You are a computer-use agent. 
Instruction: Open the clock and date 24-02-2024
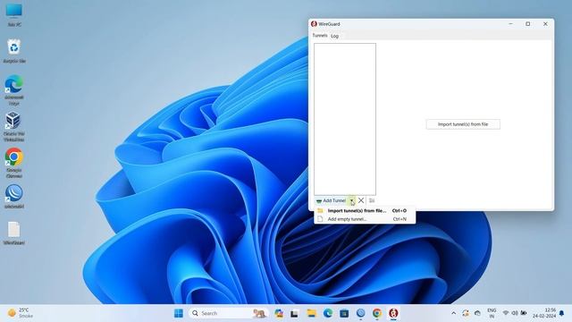tap(544, 313)
